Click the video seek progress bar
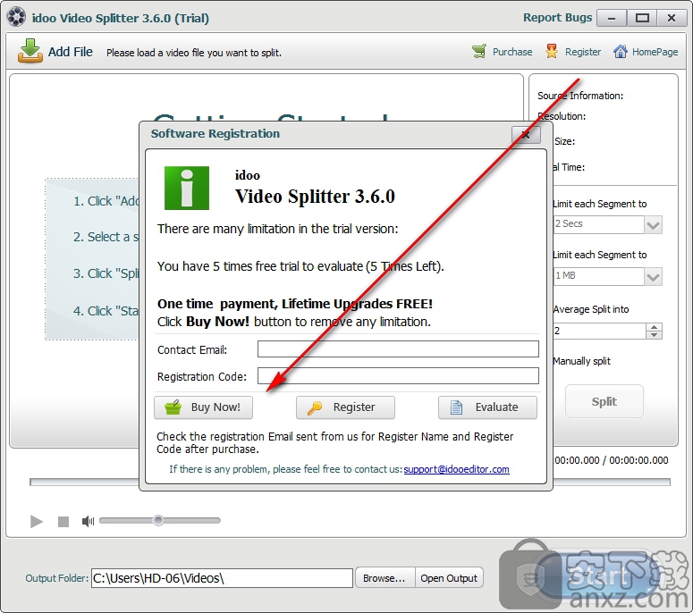The height and width of the screenshot is (613, 693). [x=350, y=482]
